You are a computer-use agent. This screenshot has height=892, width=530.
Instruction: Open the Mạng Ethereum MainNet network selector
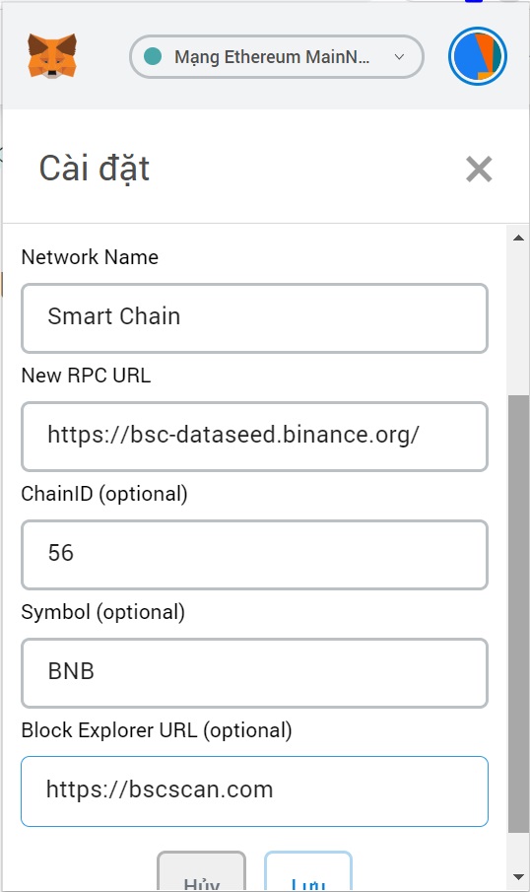(x=277, y=57)
